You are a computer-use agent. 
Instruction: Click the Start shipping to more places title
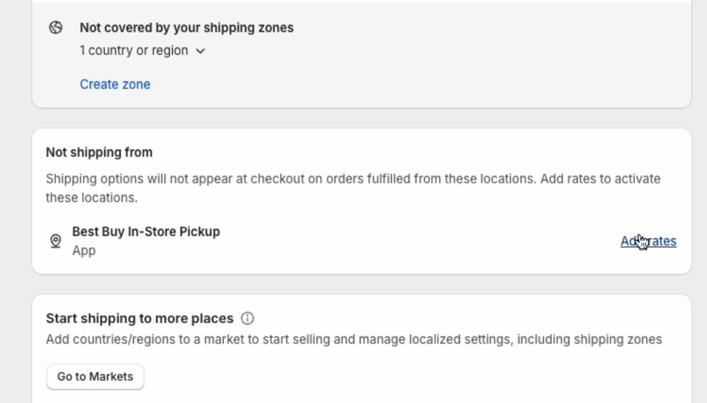coord(140,318)
